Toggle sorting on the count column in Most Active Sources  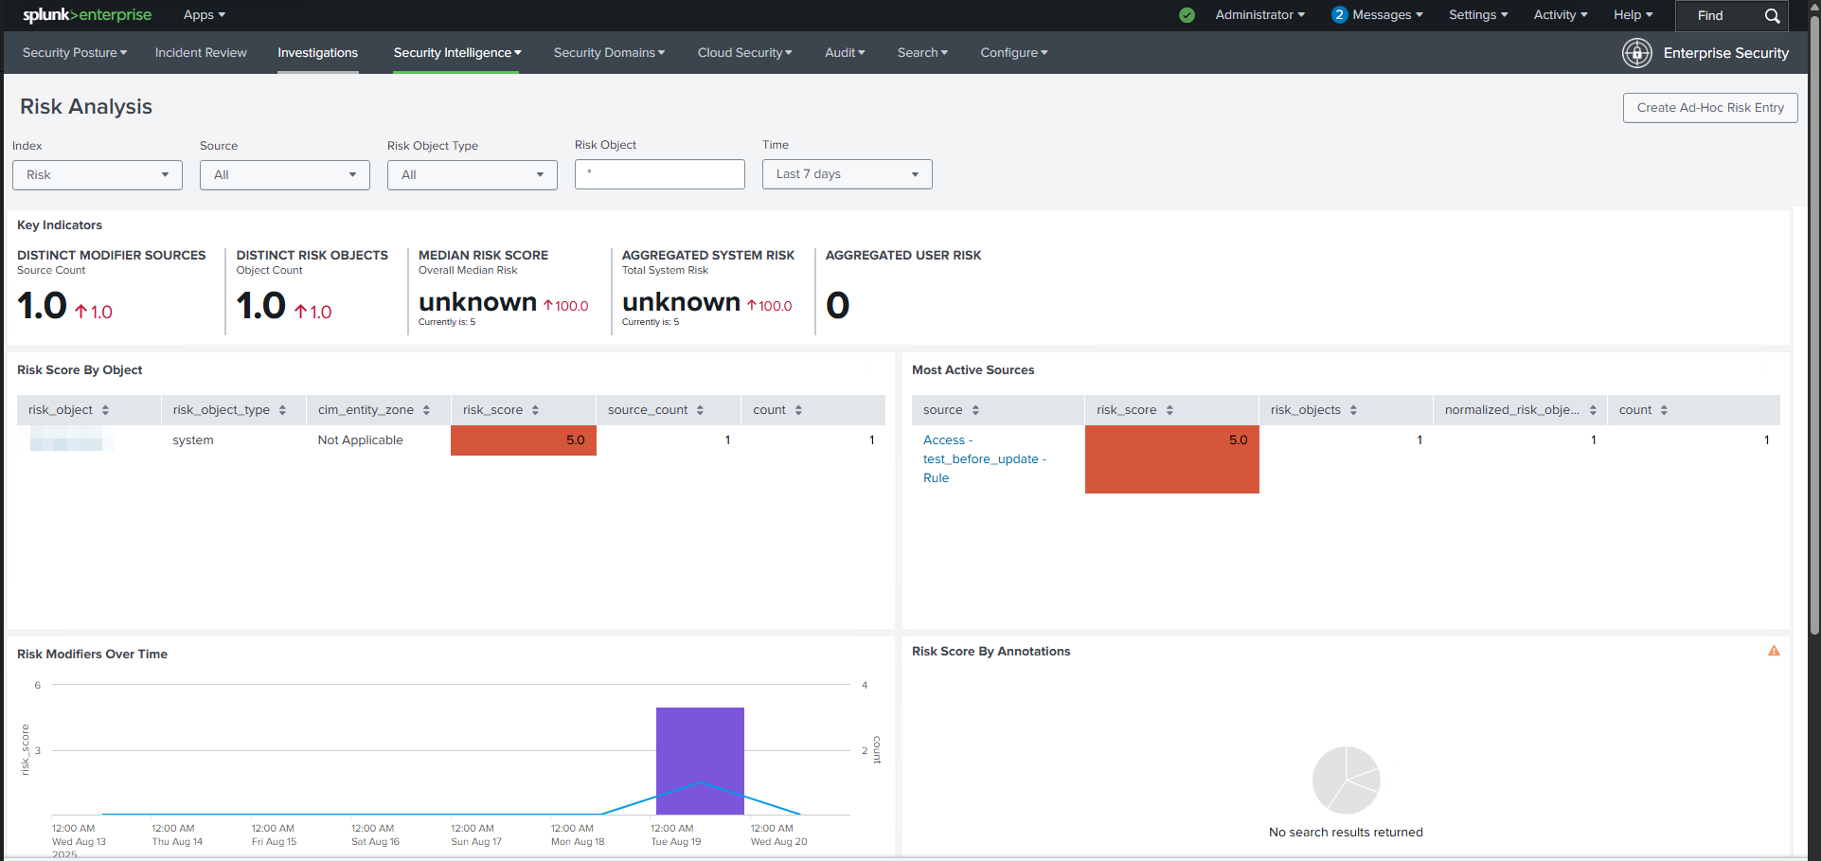[1665, 409]
